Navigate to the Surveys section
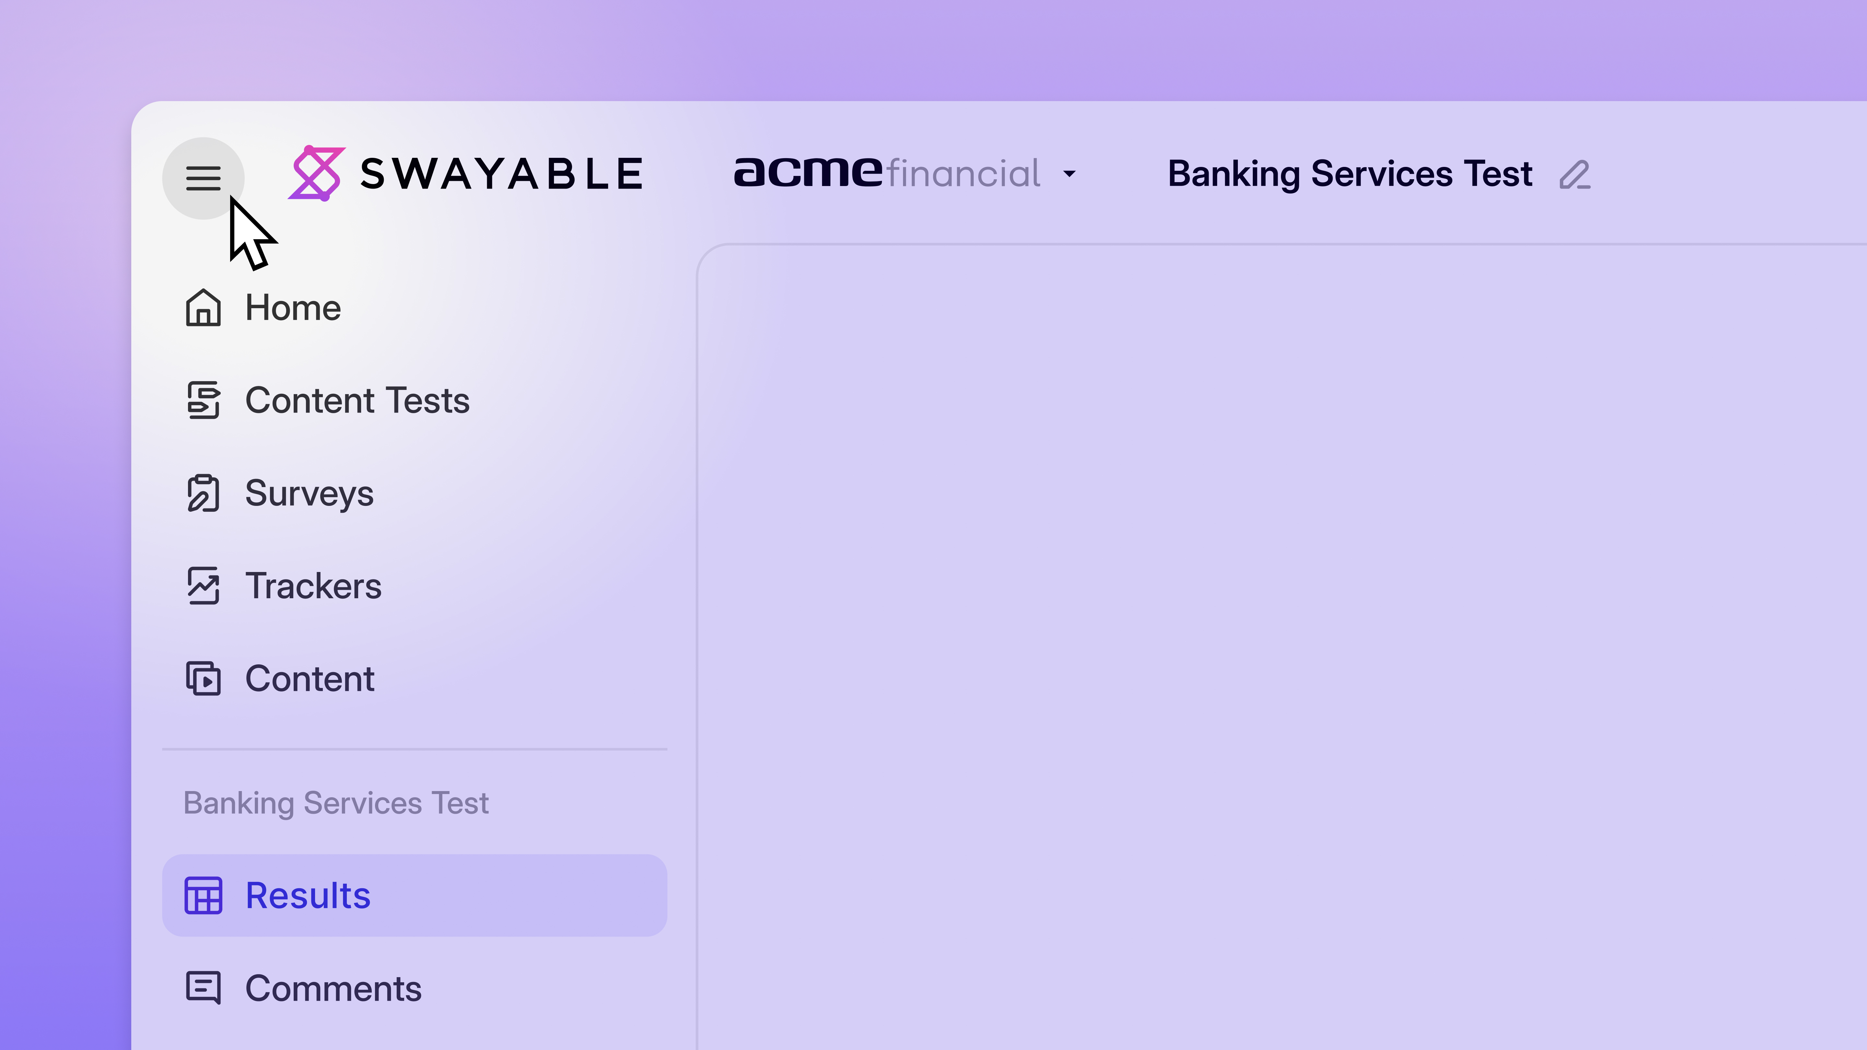 point(310,494)
